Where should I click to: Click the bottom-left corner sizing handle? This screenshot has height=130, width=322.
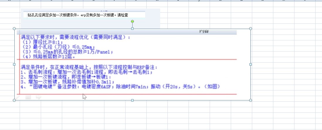(14, 100)
